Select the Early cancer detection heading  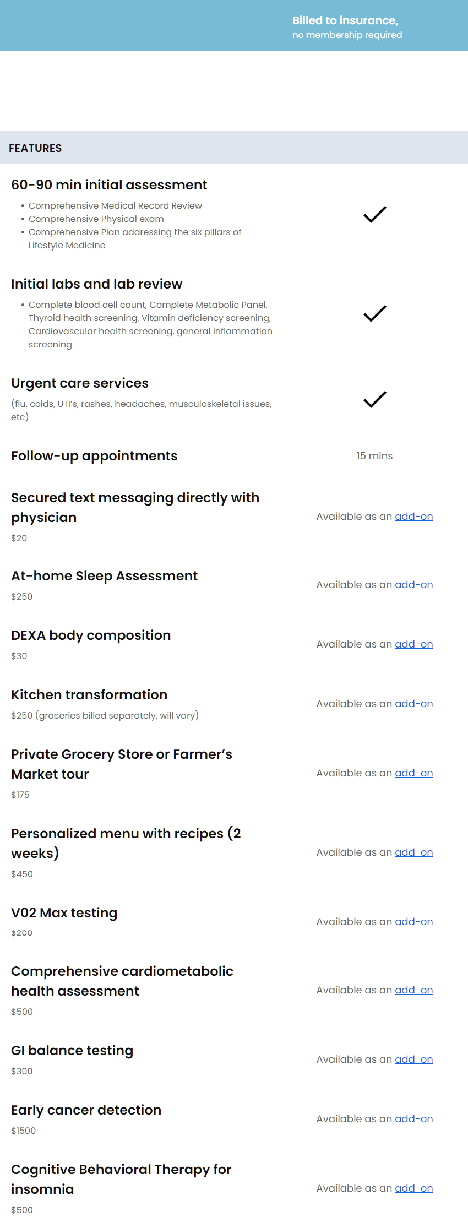(86, 1110)
